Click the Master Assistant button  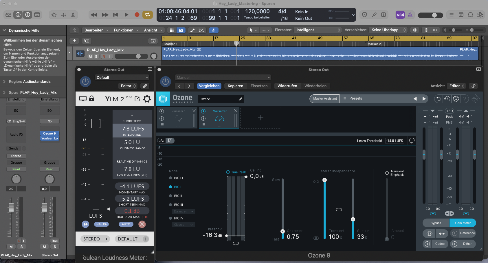tap(325, 99)
